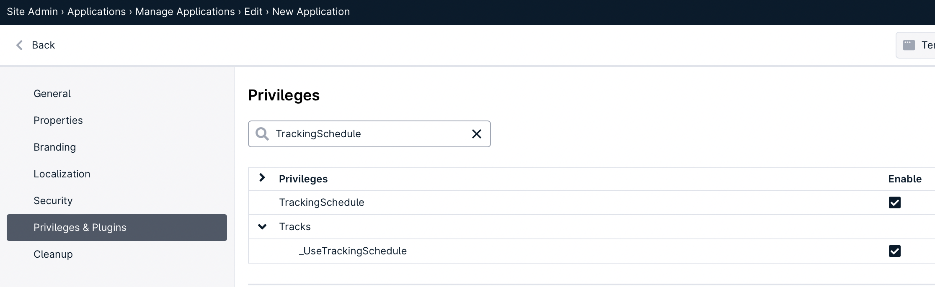
Task: Click the template icon at top right
Action: pyautogui.click(x=909, y=45)
